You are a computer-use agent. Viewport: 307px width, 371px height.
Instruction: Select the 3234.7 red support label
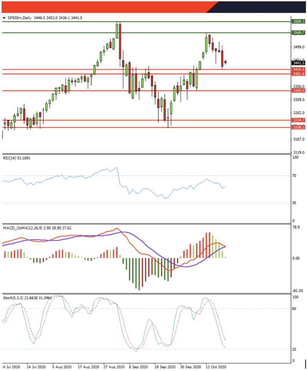[298, 120]
